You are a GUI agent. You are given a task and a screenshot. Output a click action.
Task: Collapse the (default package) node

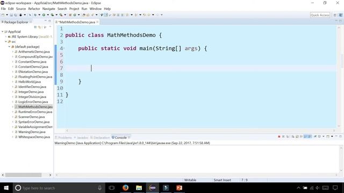(x=10, y=47)
